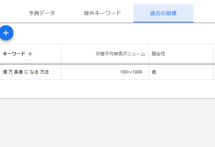The height and width of the screenshot is (147, 215).
Task: Click the empty toolbar area right of plus button
Action: tap(114, 33)
